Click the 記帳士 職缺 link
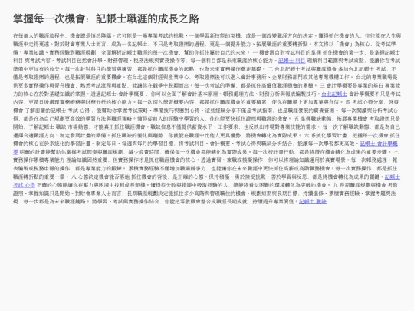The image size is (414, 311). tap(313, 202)
